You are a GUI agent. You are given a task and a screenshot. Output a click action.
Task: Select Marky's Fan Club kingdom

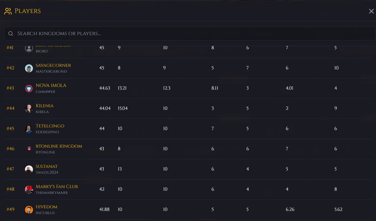tap(57, 186)
